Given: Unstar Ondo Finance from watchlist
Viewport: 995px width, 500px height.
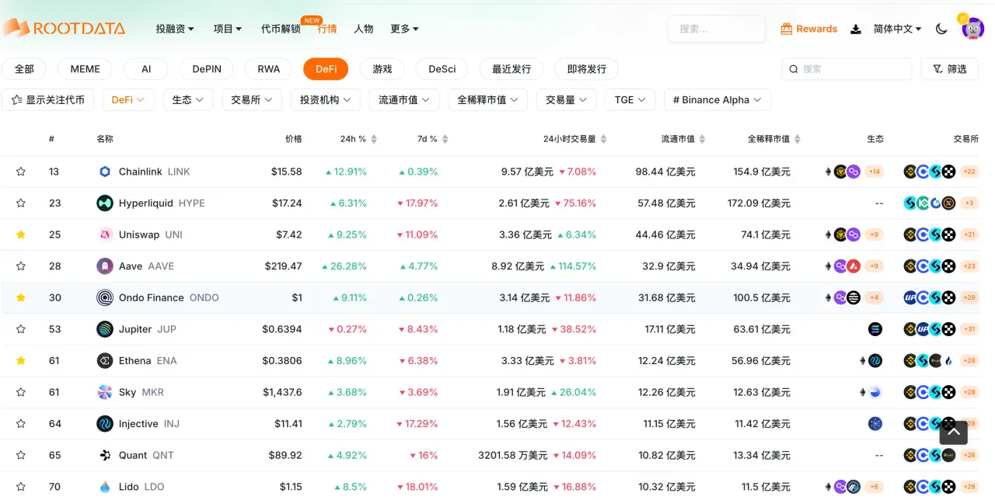Looking at the screenshot, I should (21, 297).
